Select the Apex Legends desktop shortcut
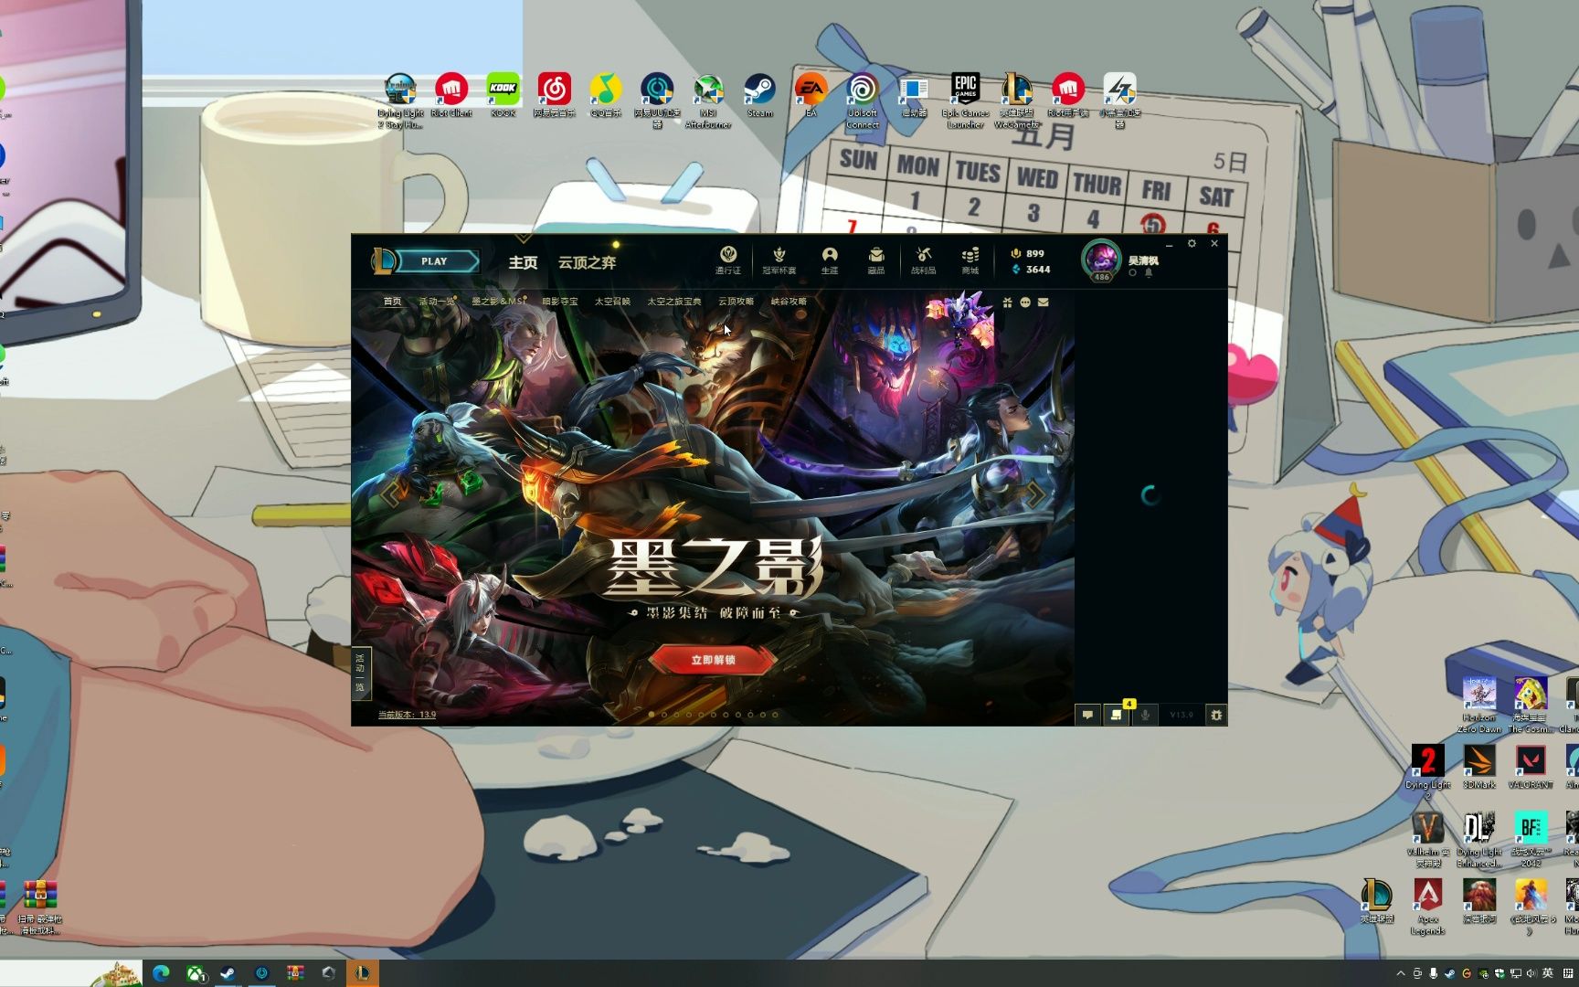 1427,906
